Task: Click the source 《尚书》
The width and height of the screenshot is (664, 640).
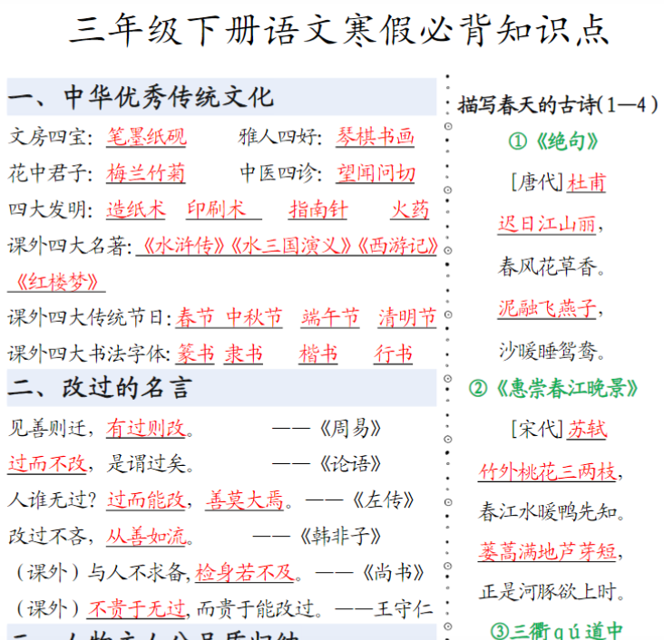Action: click(x=393, y=573)
